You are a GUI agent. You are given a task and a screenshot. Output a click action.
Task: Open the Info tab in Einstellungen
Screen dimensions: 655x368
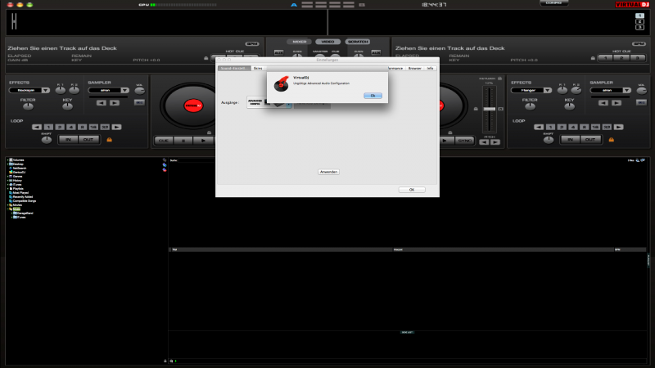[430, 68]
